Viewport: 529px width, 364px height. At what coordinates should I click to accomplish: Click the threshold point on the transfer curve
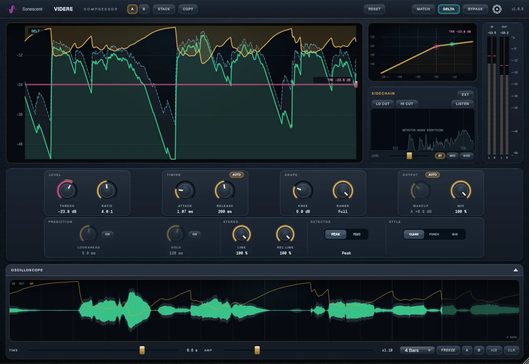point(436,47)
